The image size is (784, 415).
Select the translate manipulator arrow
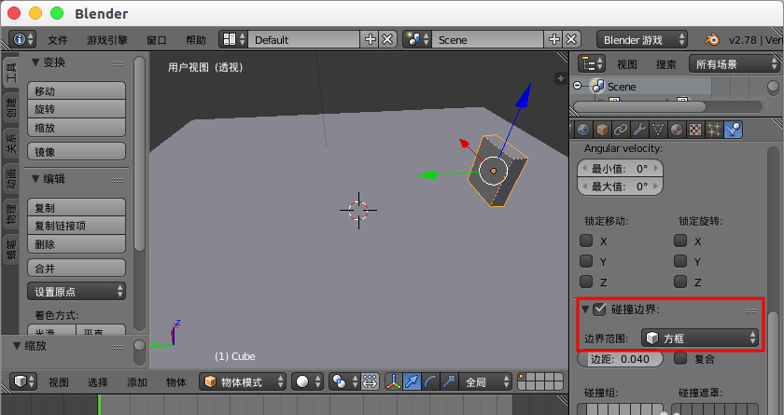(x=412, y=381)
